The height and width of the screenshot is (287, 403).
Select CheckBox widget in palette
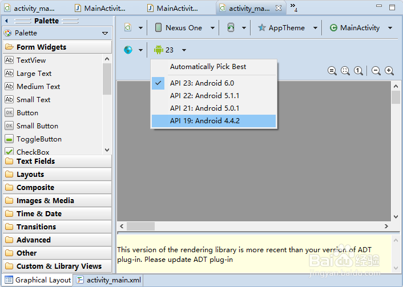(53, 151)
